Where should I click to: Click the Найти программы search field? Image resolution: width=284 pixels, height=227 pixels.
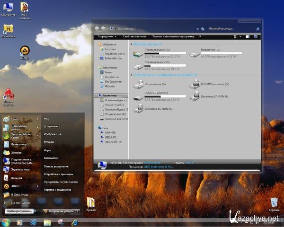pyautogui.click(x=19, y=211)
